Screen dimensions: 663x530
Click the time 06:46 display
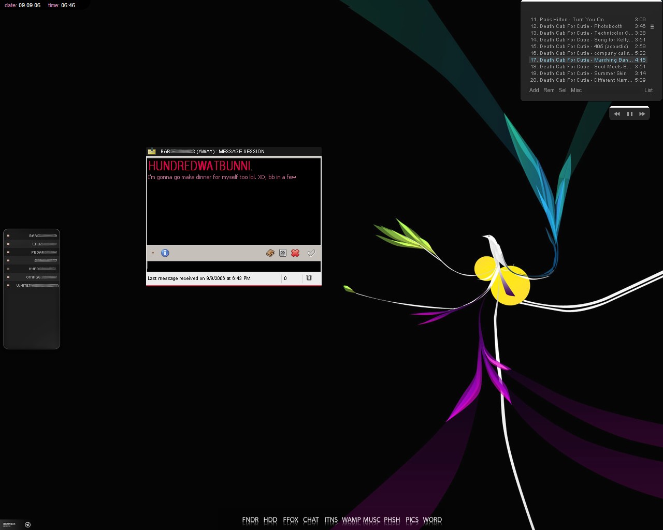point(62,5)
